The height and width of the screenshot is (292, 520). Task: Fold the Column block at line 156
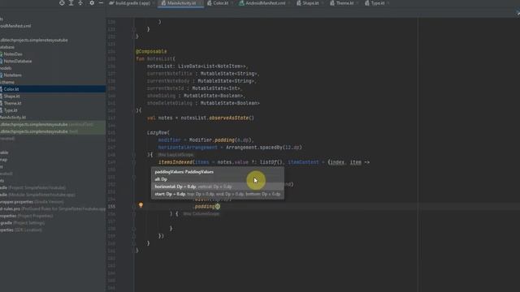point(134,214)
